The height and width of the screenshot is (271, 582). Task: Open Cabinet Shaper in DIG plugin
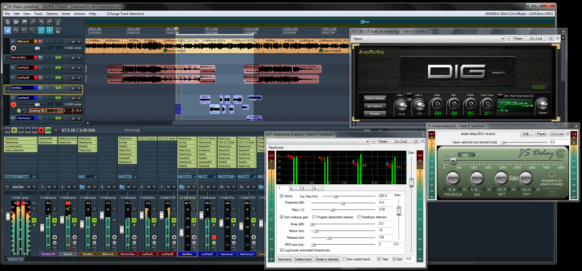point(375,98)
